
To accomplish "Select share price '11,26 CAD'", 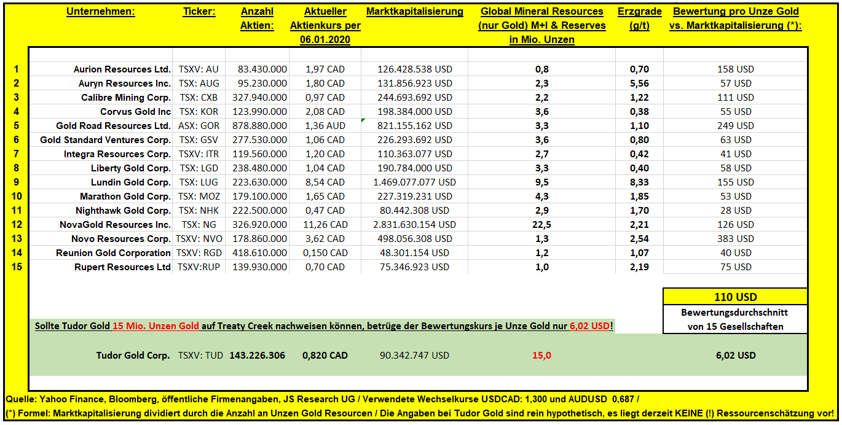I will [325, 225].
